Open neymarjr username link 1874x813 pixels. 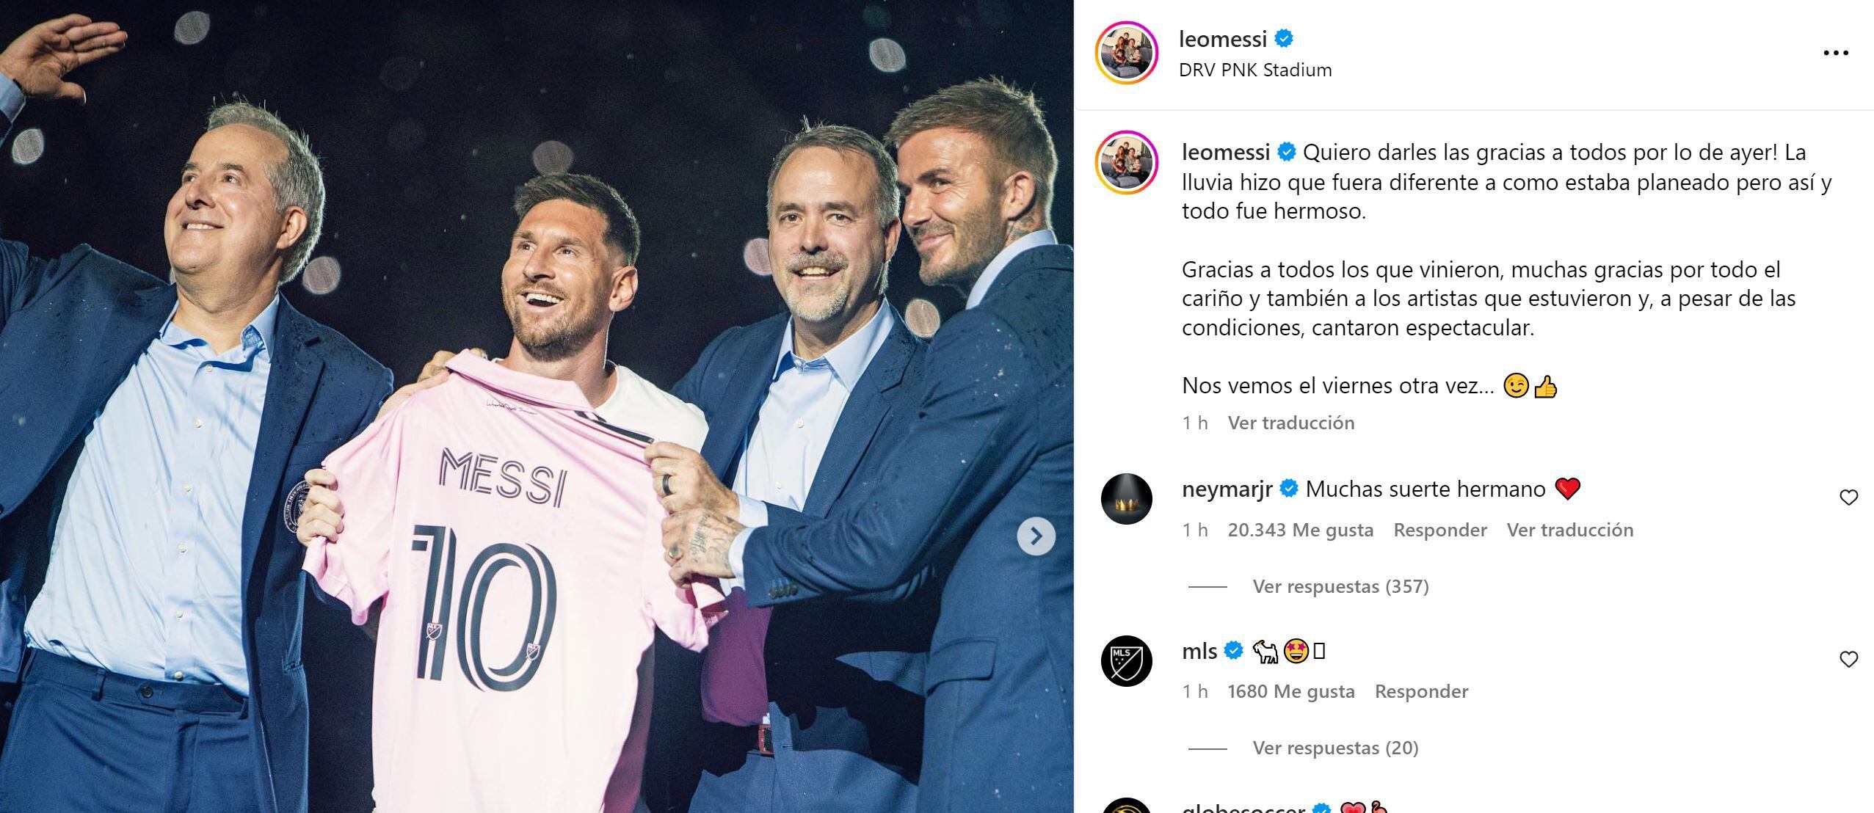(1227, 489)
